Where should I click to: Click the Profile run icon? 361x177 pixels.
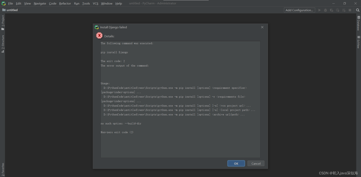click(x=338, y=10)
